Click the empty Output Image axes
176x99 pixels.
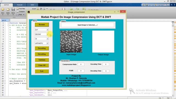[x=103, y=42]
